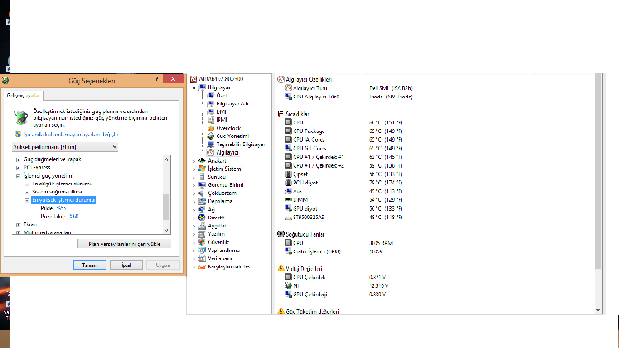The image size is (619, 348).
Task: Click the İşletim Sistemi Windows icon
Action: pyautogui.click(x=202, y=169)
